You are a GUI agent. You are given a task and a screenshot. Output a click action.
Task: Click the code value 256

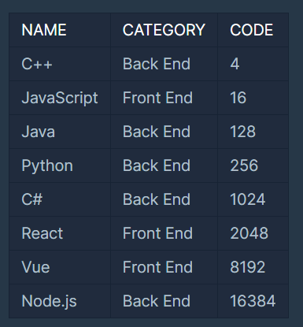(244, 165)
